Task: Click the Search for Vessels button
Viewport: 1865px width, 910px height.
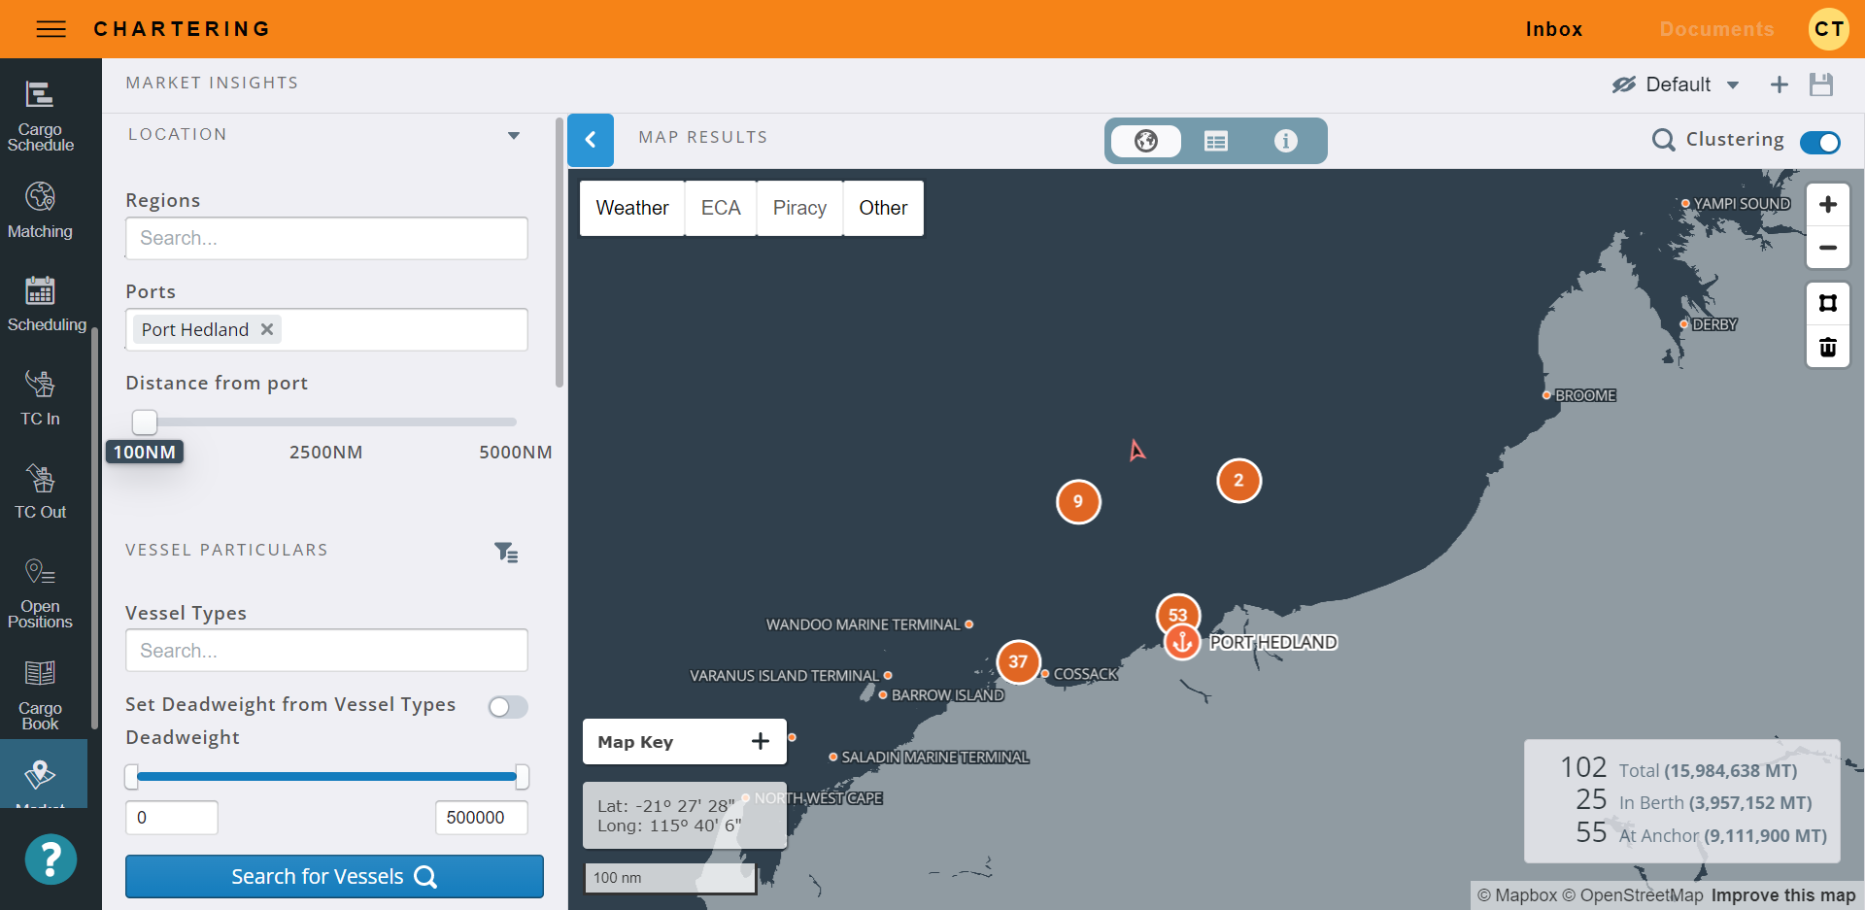Action: 334,876
